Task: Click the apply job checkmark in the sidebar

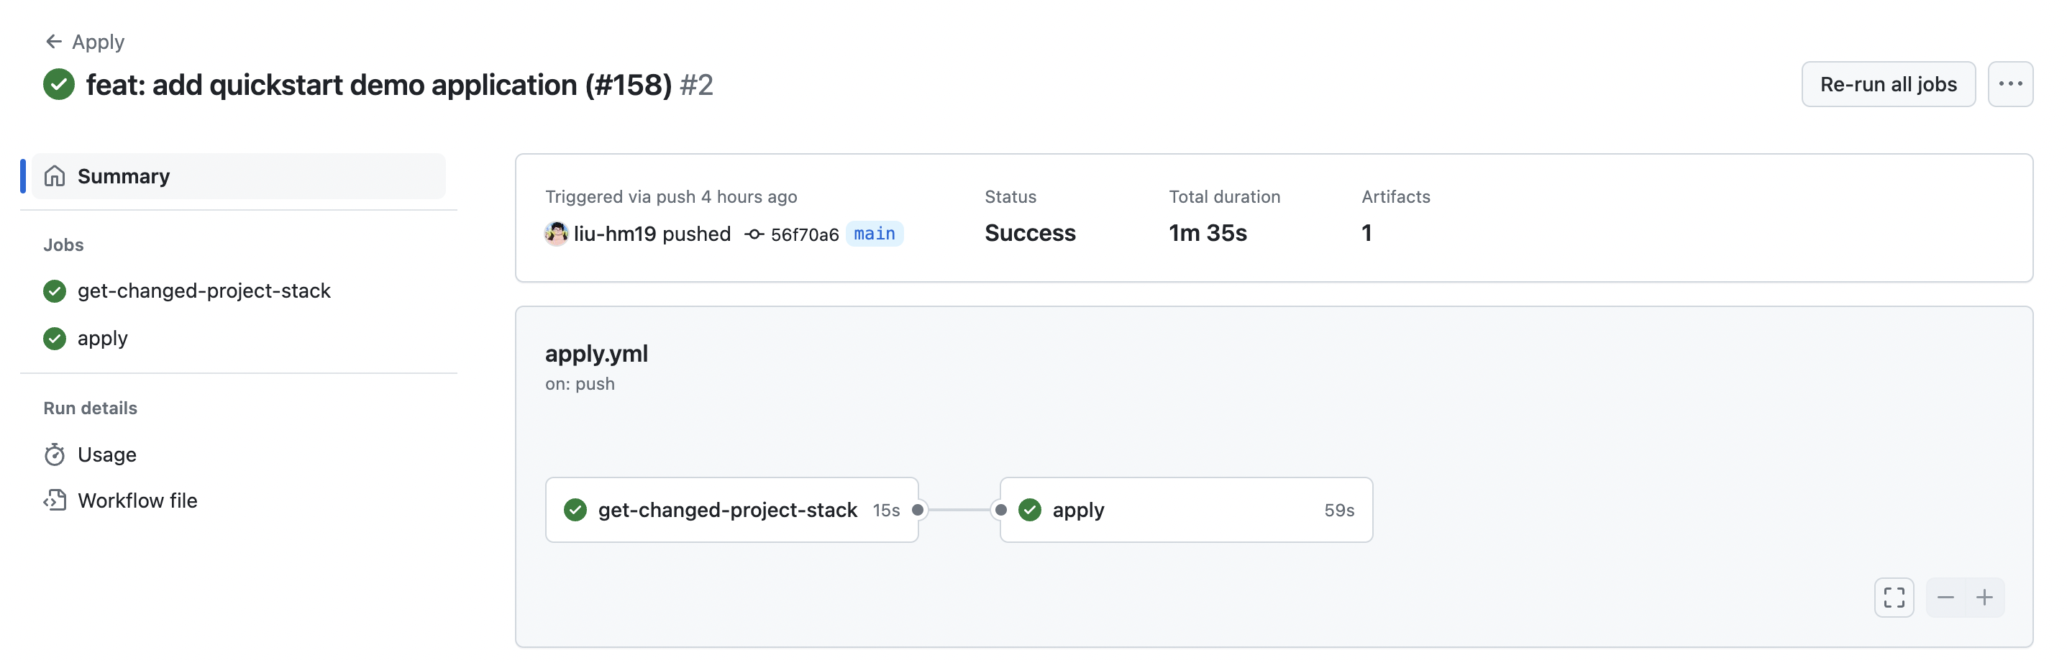Action: coord(54,338)
